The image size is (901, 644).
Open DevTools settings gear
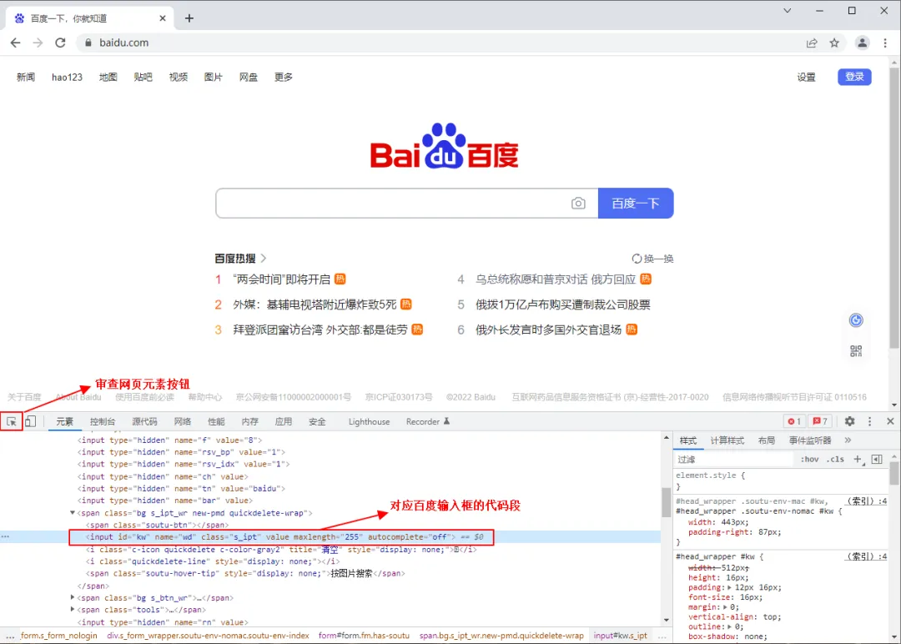point(849,421)
